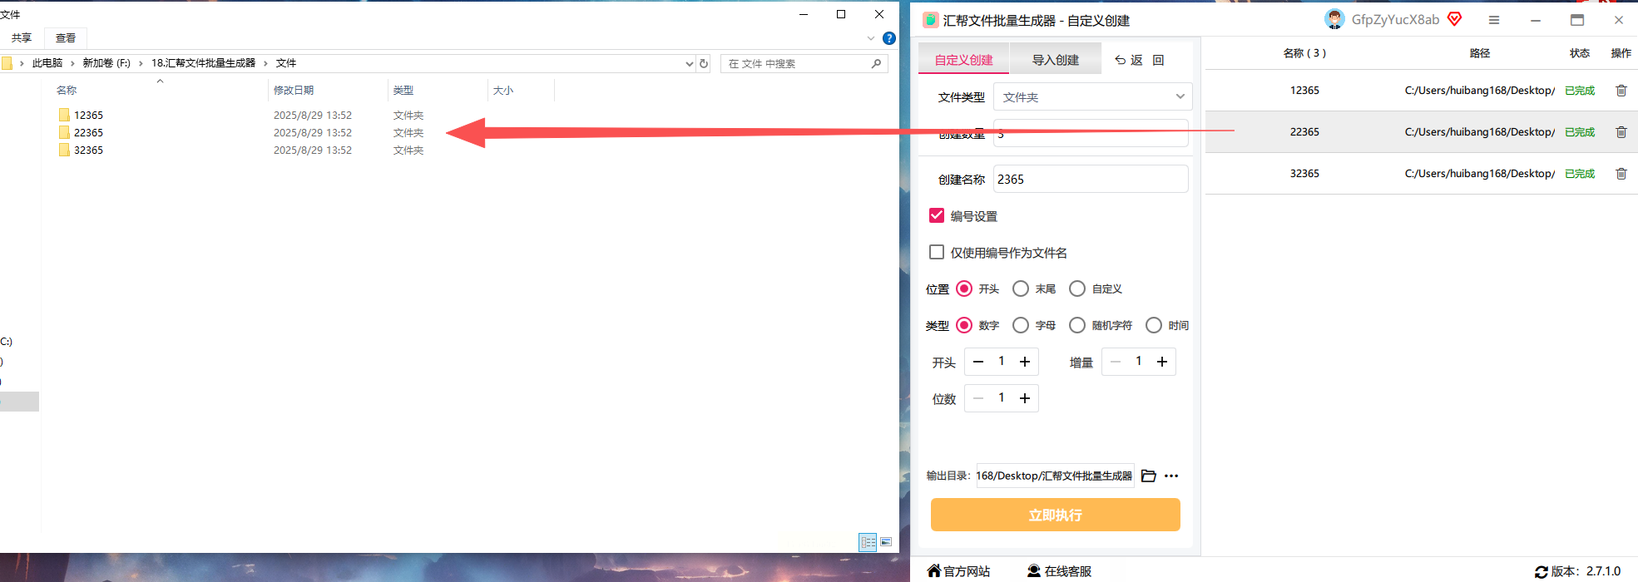Select the 末尾 position radio button

point(1021,289)
